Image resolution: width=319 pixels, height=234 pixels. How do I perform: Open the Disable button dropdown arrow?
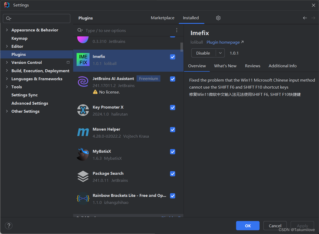(x=220, y=53)
